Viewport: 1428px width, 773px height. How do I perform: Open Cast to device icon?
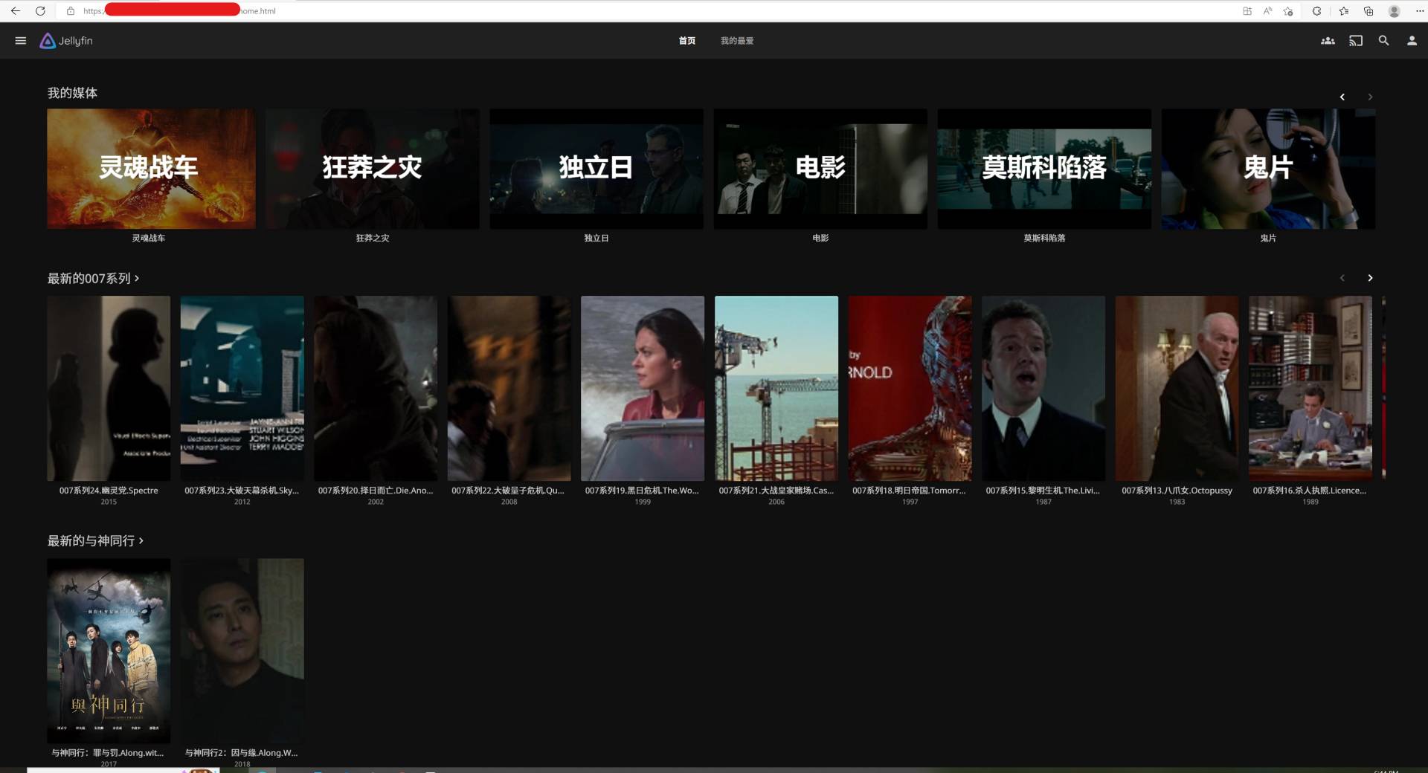pyautogui.click(x=1356, y=41)
